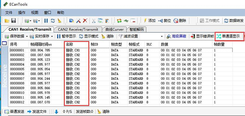Open 滤波设置 (filter settings)

pos(128,36)
